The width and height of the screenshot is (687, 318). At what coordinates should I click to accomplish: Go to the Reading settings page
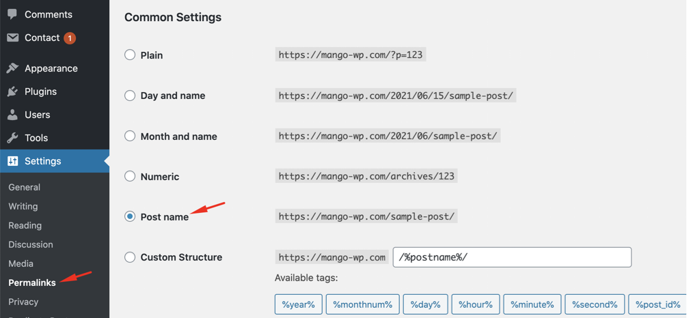(x=25, y=225)
